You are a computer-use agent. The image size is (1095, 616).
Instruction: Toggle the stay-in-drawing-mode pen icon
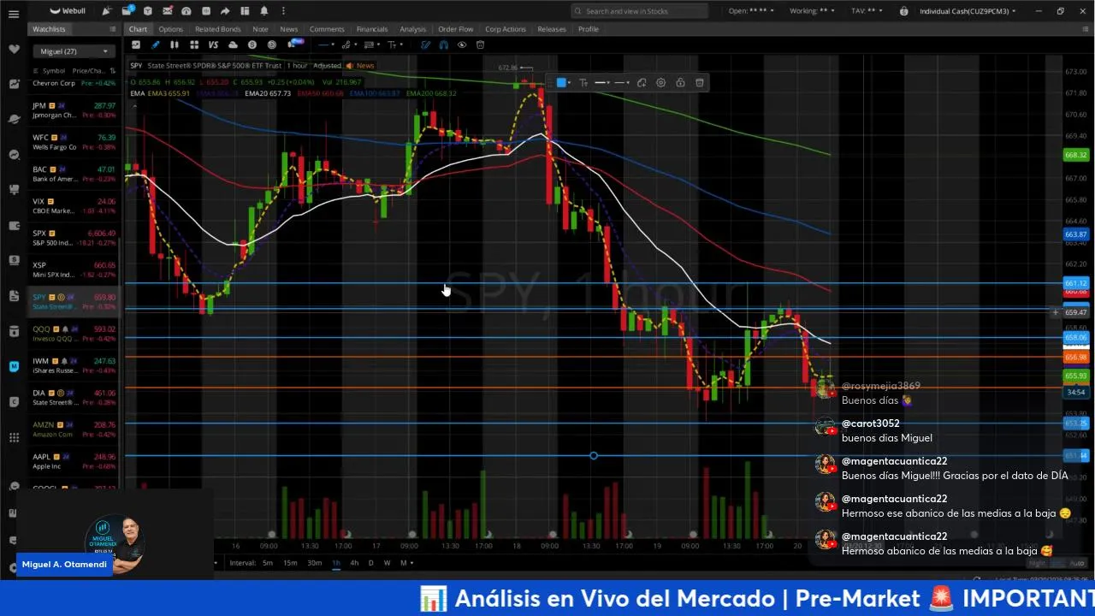(425, 44)
